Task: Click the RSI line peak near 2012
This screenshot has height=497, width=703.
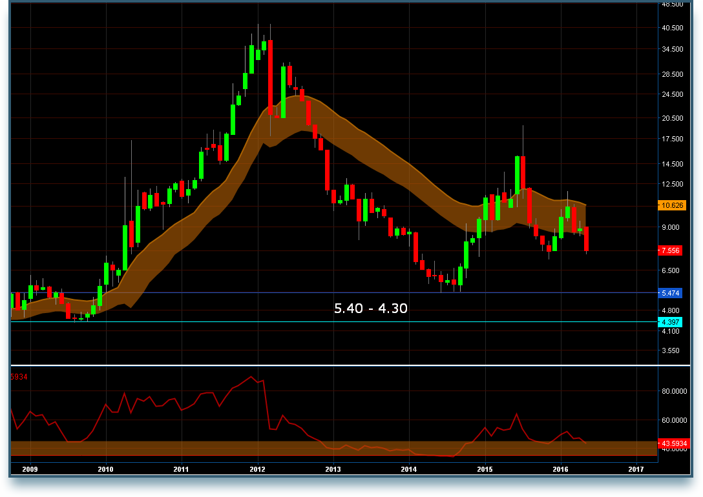Action: (252, 378)
